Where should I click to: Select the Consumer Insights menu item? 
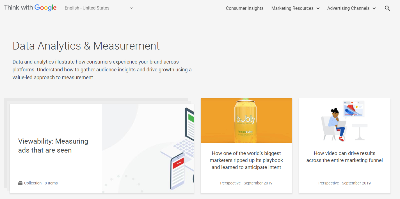[244, 8]
